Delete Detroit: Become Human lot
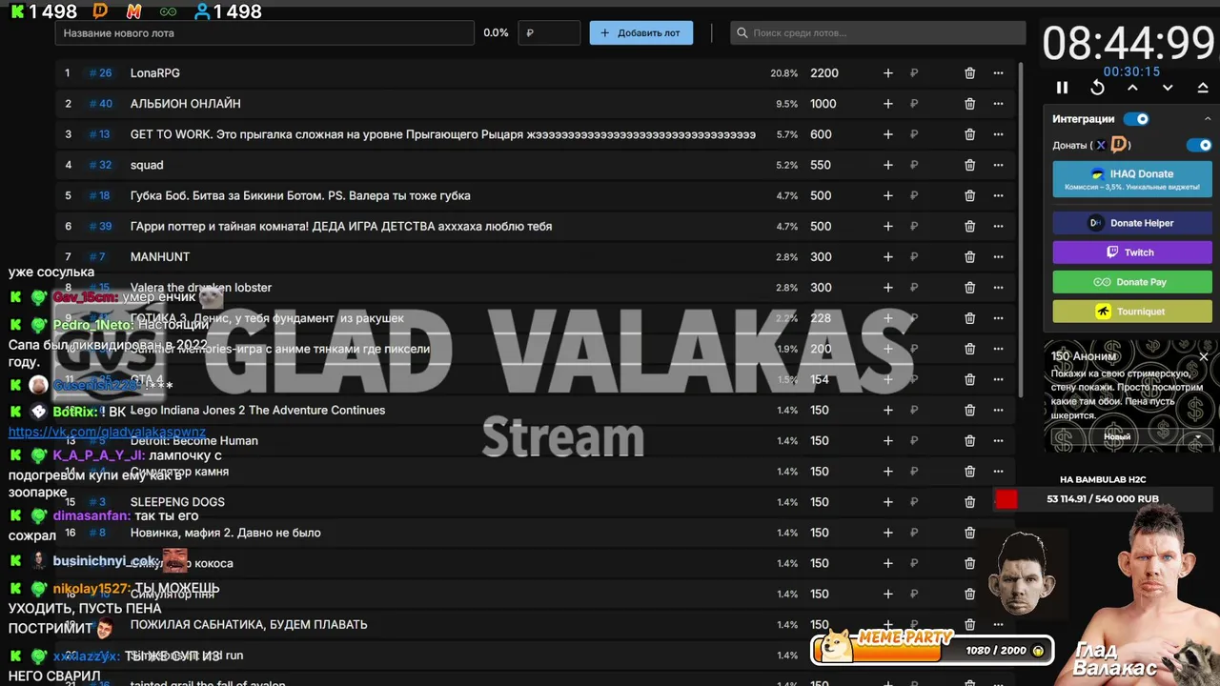The height and width of the screenshot is (686, 1220). [969, 440]
